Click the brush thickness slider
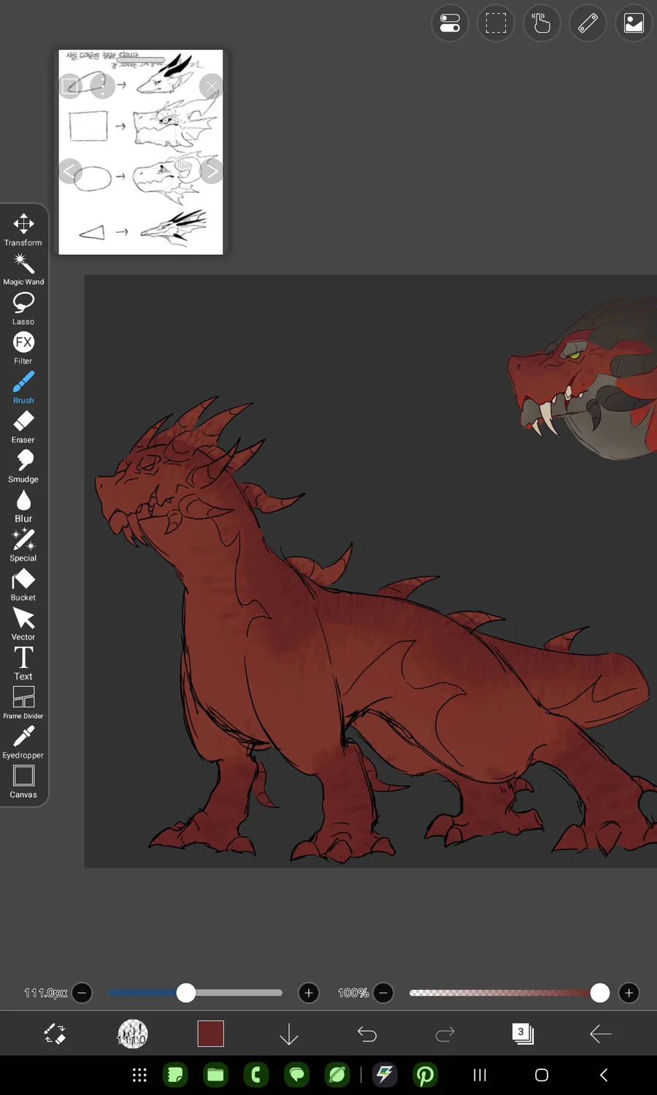 [195, 993]
